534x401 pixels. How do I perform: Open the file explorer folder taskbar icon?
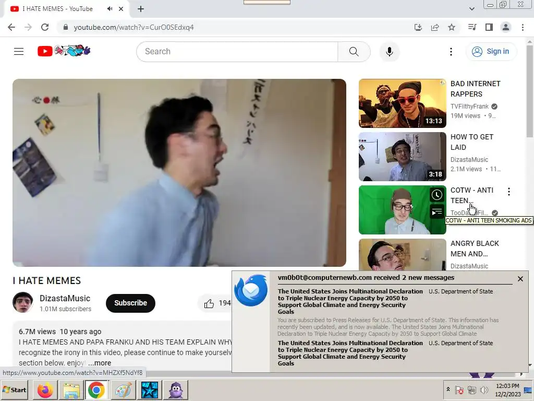[x=71, y=390]
